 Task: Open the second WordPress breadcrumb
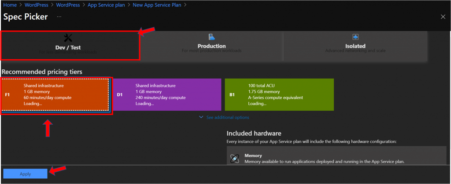point(68,5)
